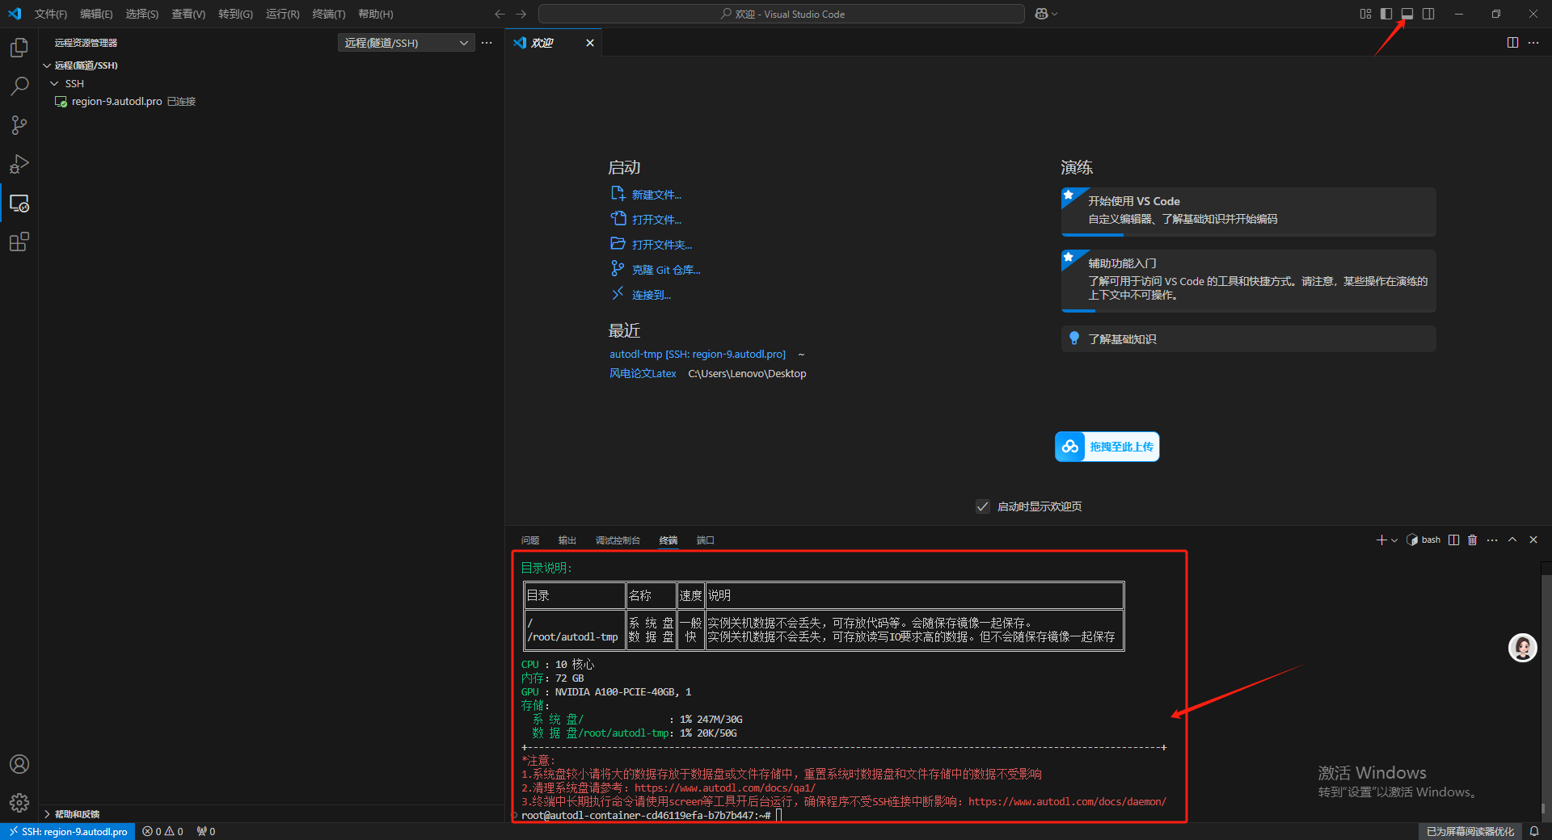
Task: Close the terminal panel
Action: pyautogui.click(x=1533, y=540)
